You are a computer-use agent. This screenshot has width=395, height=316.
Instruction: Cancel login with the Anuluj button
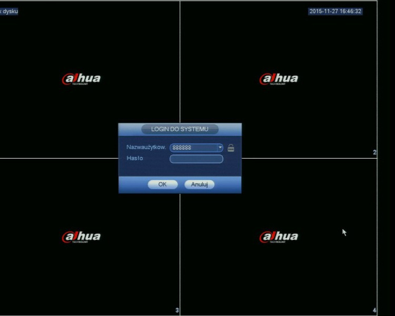coord(199,184)
